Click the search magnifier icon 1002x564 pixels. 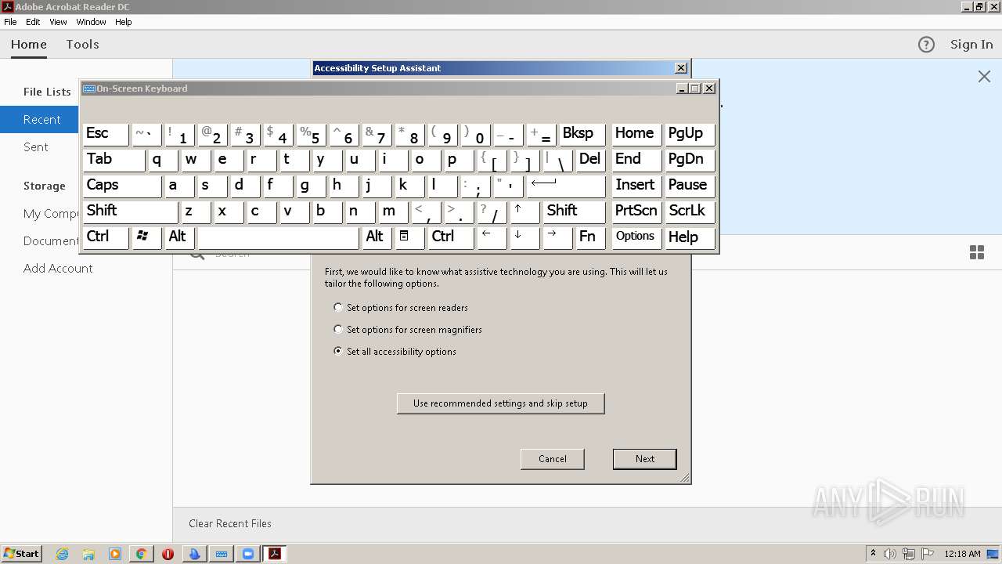coord(196,253)
